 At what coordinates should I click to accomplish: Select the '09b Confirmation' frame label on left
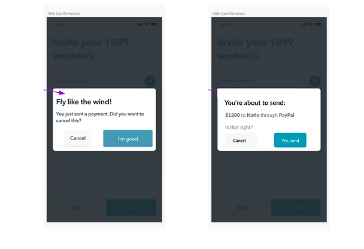[x=63, y=13]
